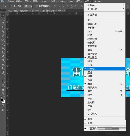Screen dimensions: 130x136
Task: Select the History Brush tool
Action: 3,52
